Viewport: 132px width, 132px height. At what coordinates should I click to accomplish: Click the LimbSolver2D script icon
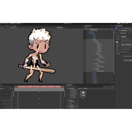coord(117,42)
